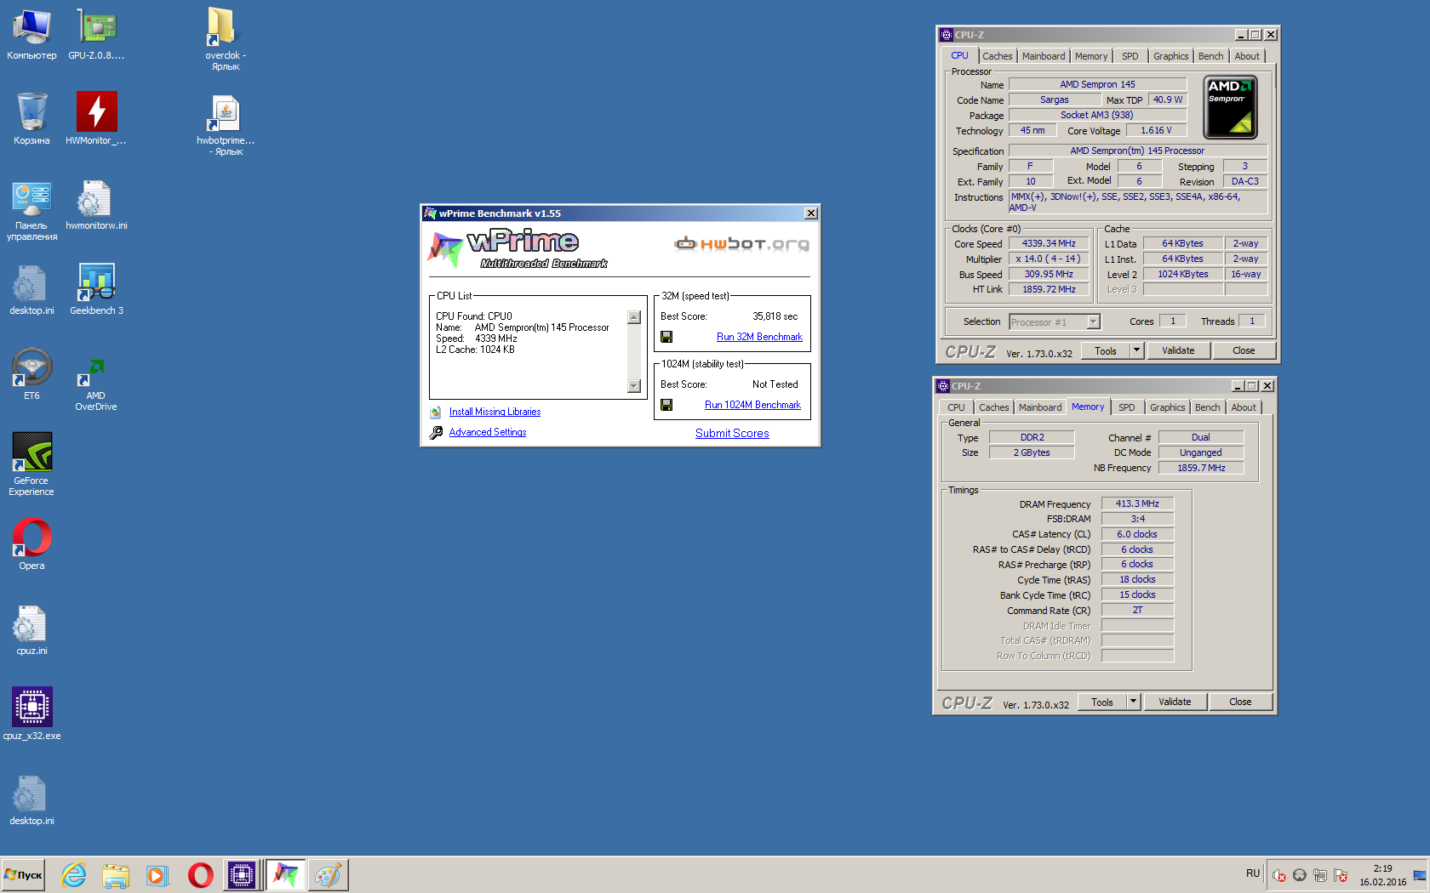
Task: Open Bench tab in bottom CPU-Z window
Action: (x=1207, y=407)
